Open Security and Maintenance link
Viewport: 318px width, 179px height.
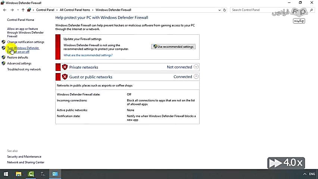[24, 157]
